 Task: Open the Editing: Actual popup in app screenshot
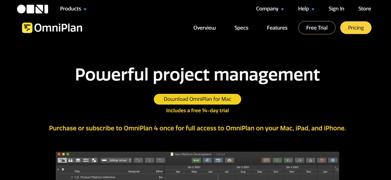116,160
